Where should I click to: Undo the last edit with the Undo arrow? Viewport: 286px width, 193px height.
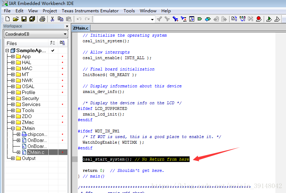point(79,19)
